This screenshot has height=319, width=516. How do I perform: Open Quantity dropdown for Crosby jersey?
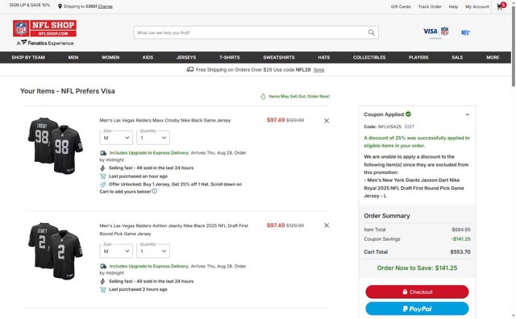pyautogui.click(x=153, y=138)
